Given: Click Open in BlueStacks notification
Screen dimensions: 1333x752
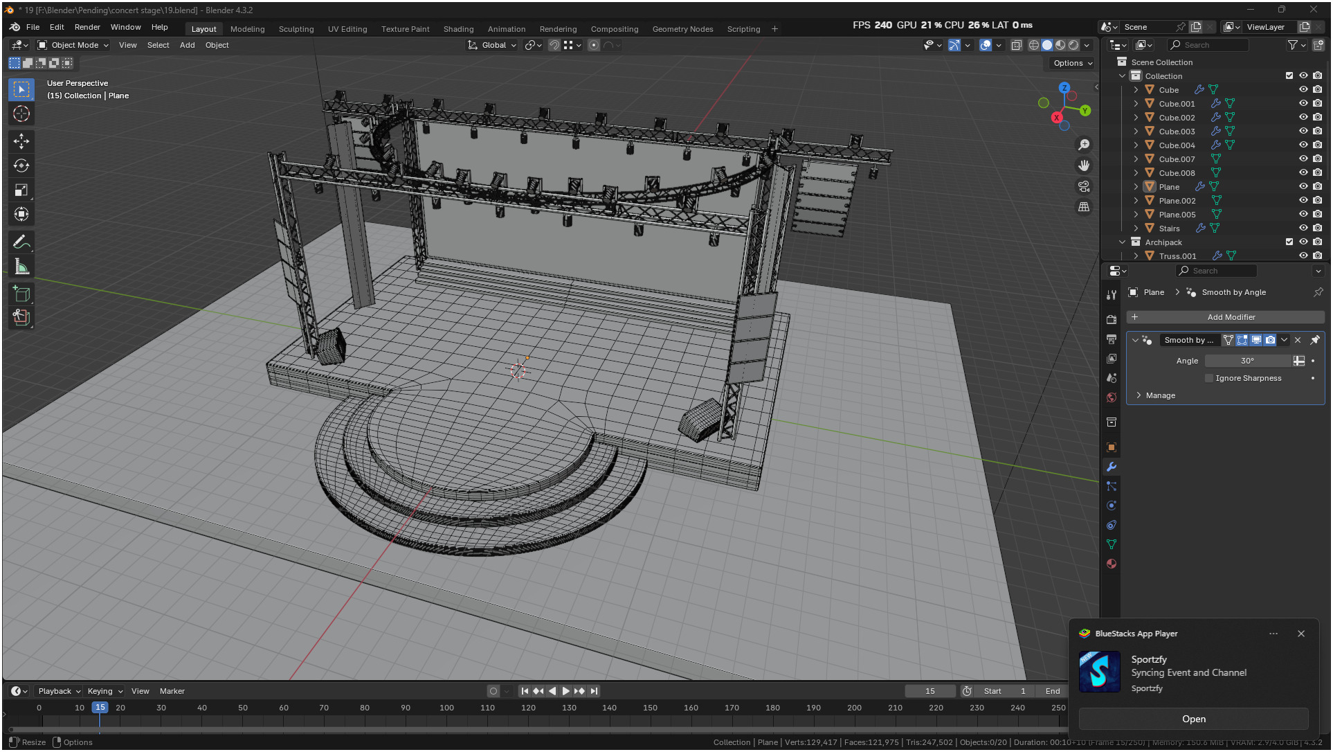Looking at the screenshot, I should 1193,719.
